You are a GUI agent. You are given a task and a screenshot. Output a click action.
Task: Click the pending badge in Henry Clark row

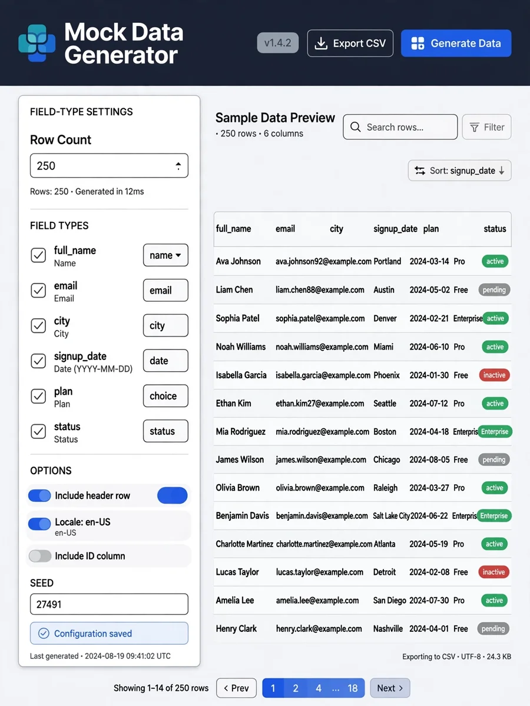click(x=493, y=628)
